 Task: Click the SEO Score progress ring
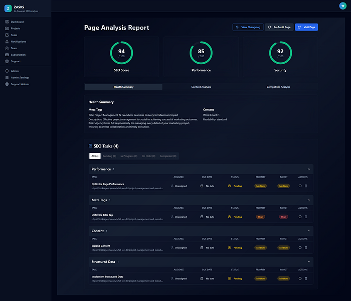coord(121,53)
